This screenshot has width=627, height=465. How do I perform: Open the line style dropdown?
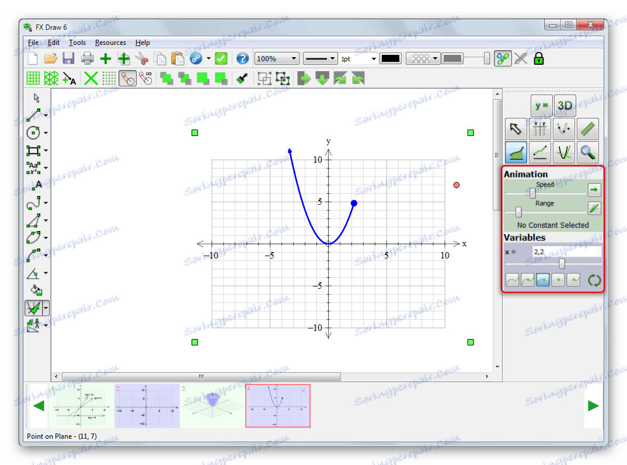click(321, 58)
